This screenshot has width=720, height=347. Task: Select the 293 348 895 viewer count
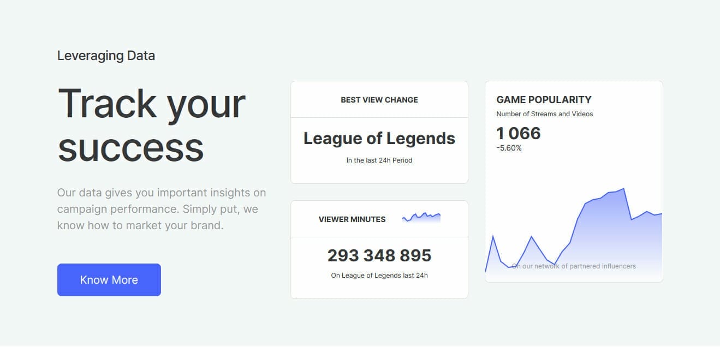pos(379,255)
